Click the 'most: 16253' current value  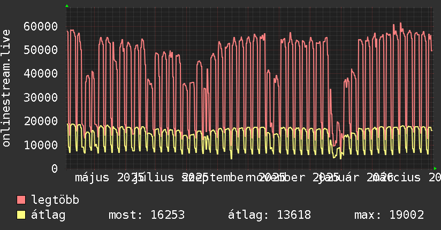click(147, 215)
